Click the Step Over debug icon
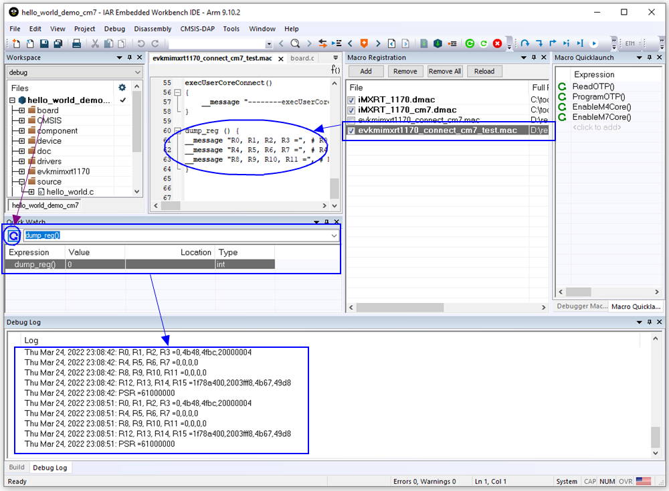This screenshot has width=669, height=491. (x=524, y=43)
